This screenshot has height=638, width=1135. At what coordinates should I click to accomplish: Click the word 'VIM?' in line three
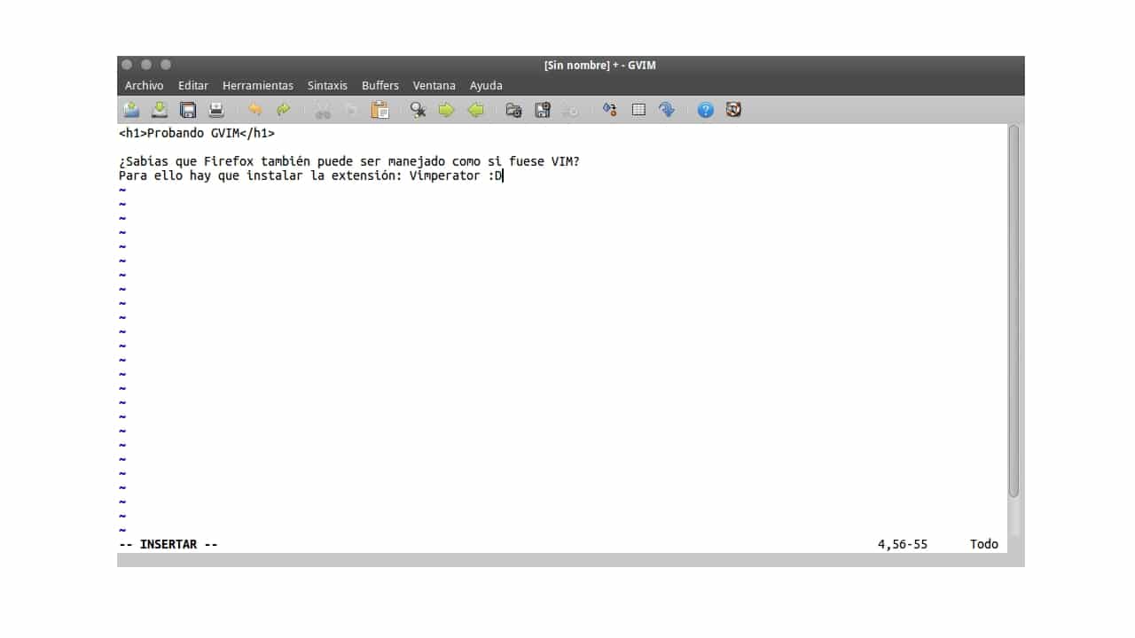point(566,162)
